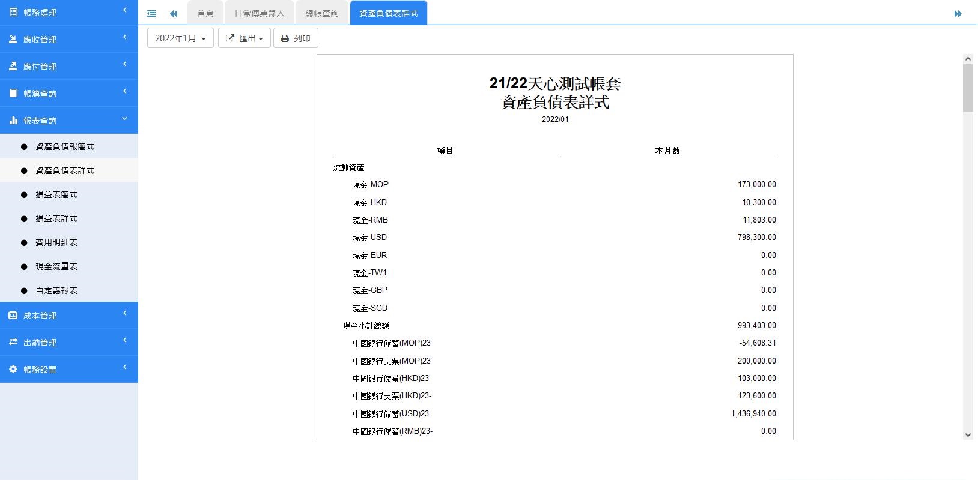
Task: Switch to the 總帳查詢 tab
Action: click(322, 13)
